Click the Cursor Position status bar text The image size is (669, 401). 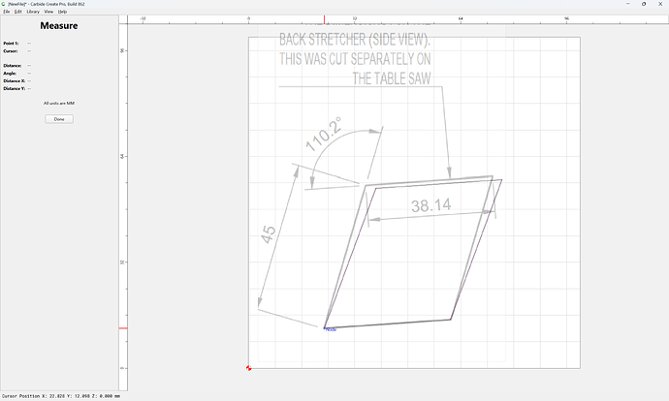60,396
